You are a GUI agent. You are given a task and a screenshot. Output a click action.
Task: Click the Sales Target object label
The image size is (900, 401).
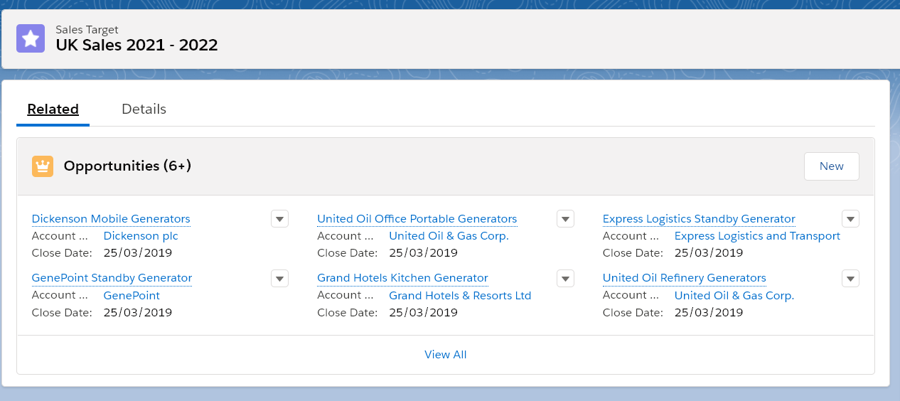[x=87, y=30]
